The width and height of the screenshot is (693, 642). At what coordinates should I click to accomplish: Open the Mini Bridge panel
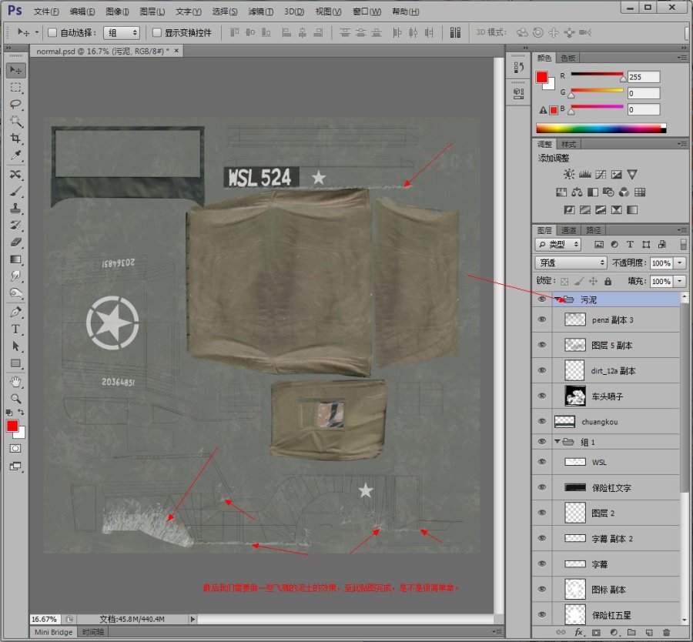53,632
